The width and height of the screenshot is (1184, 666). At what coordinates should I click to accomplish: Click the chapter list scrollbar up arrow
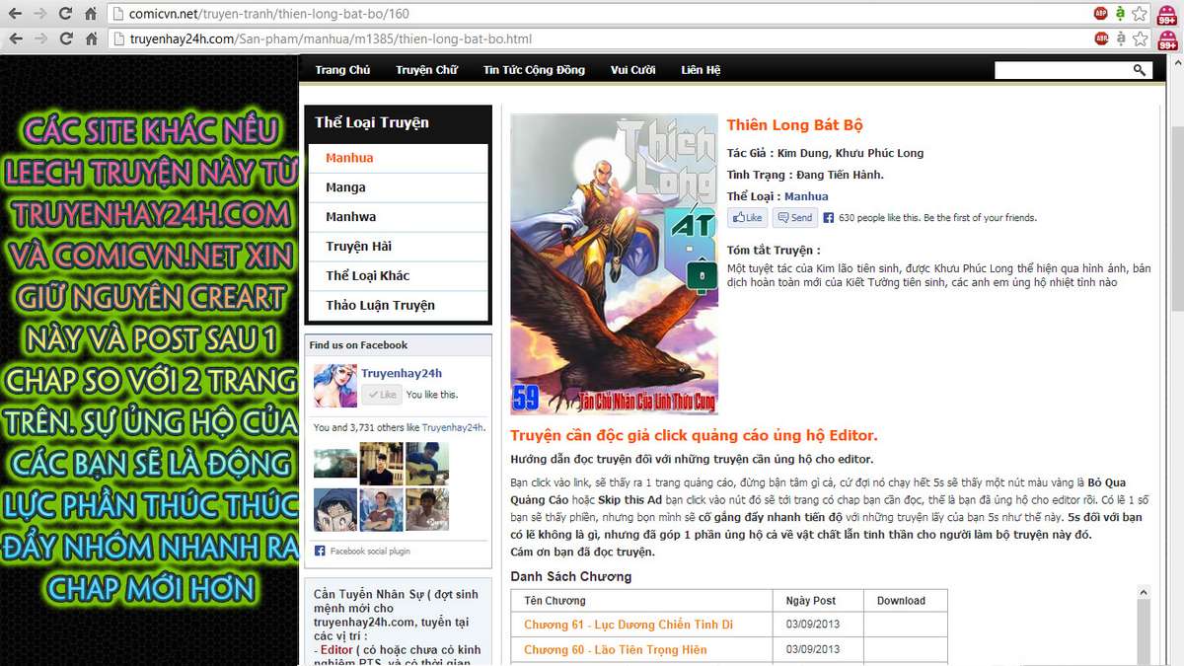[1144, 594]
